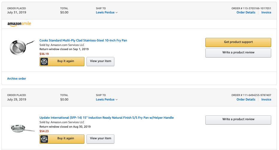Click reorder icon on 10-Inch Fry Pan

pos(44,61)
